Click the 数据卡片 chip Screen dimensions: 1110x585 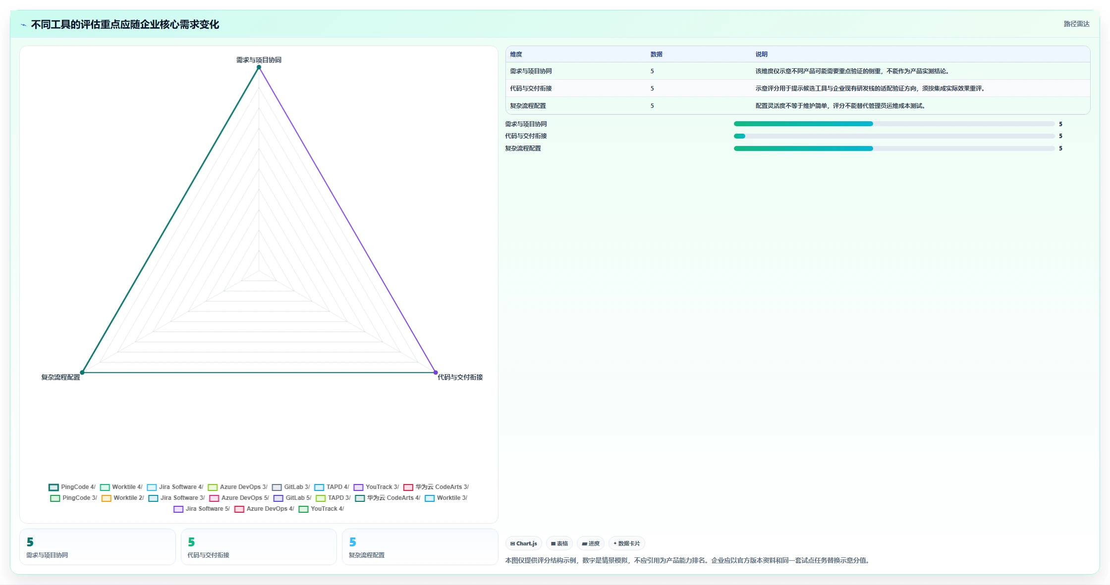coord(627,543)
